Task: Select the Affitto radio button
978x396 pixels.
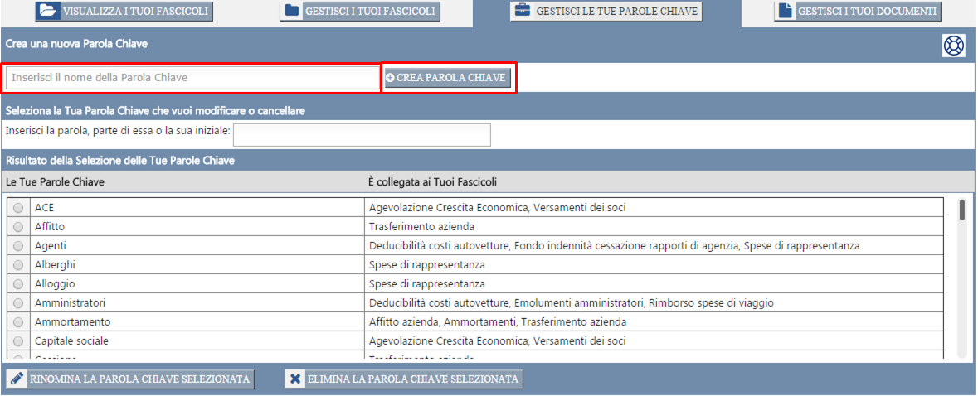Action: pos(18,227)
